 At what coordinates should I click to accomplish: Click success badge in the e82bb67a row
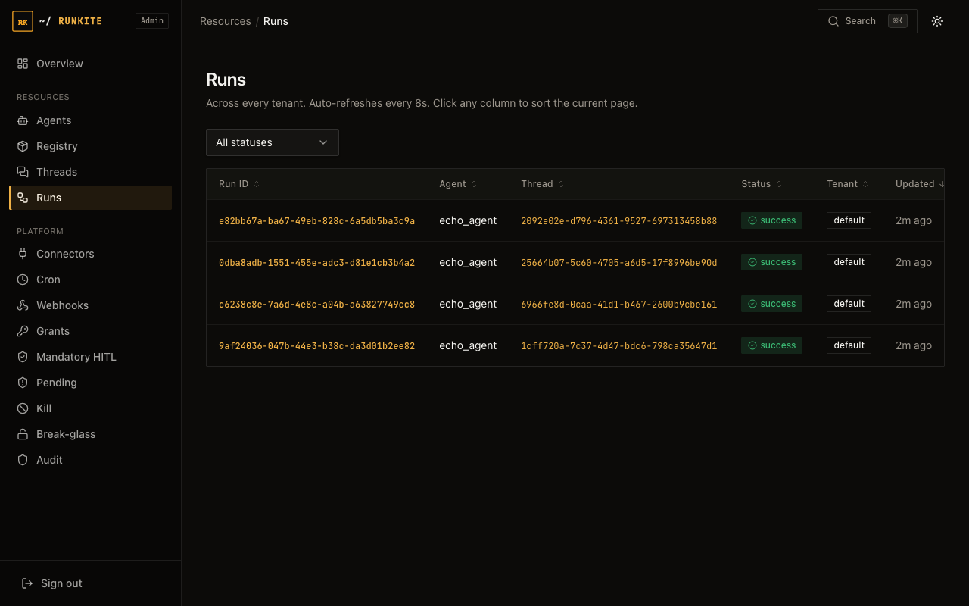point(771,220)
